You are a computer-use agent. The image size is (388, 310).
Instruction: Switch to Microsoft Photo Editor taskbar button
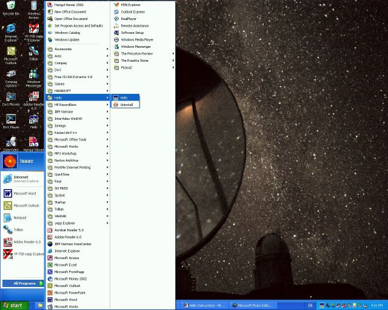point(252,306)
